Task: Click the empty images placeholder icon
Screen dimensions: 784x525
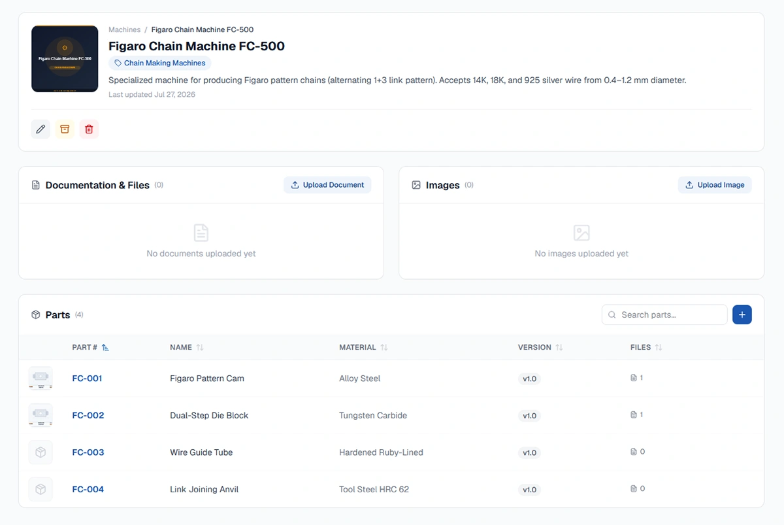Action: click(581, 233)
